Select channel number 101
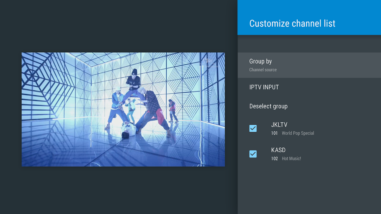The height and width of the screenshot is (214, 381). [x=274, y=133]
